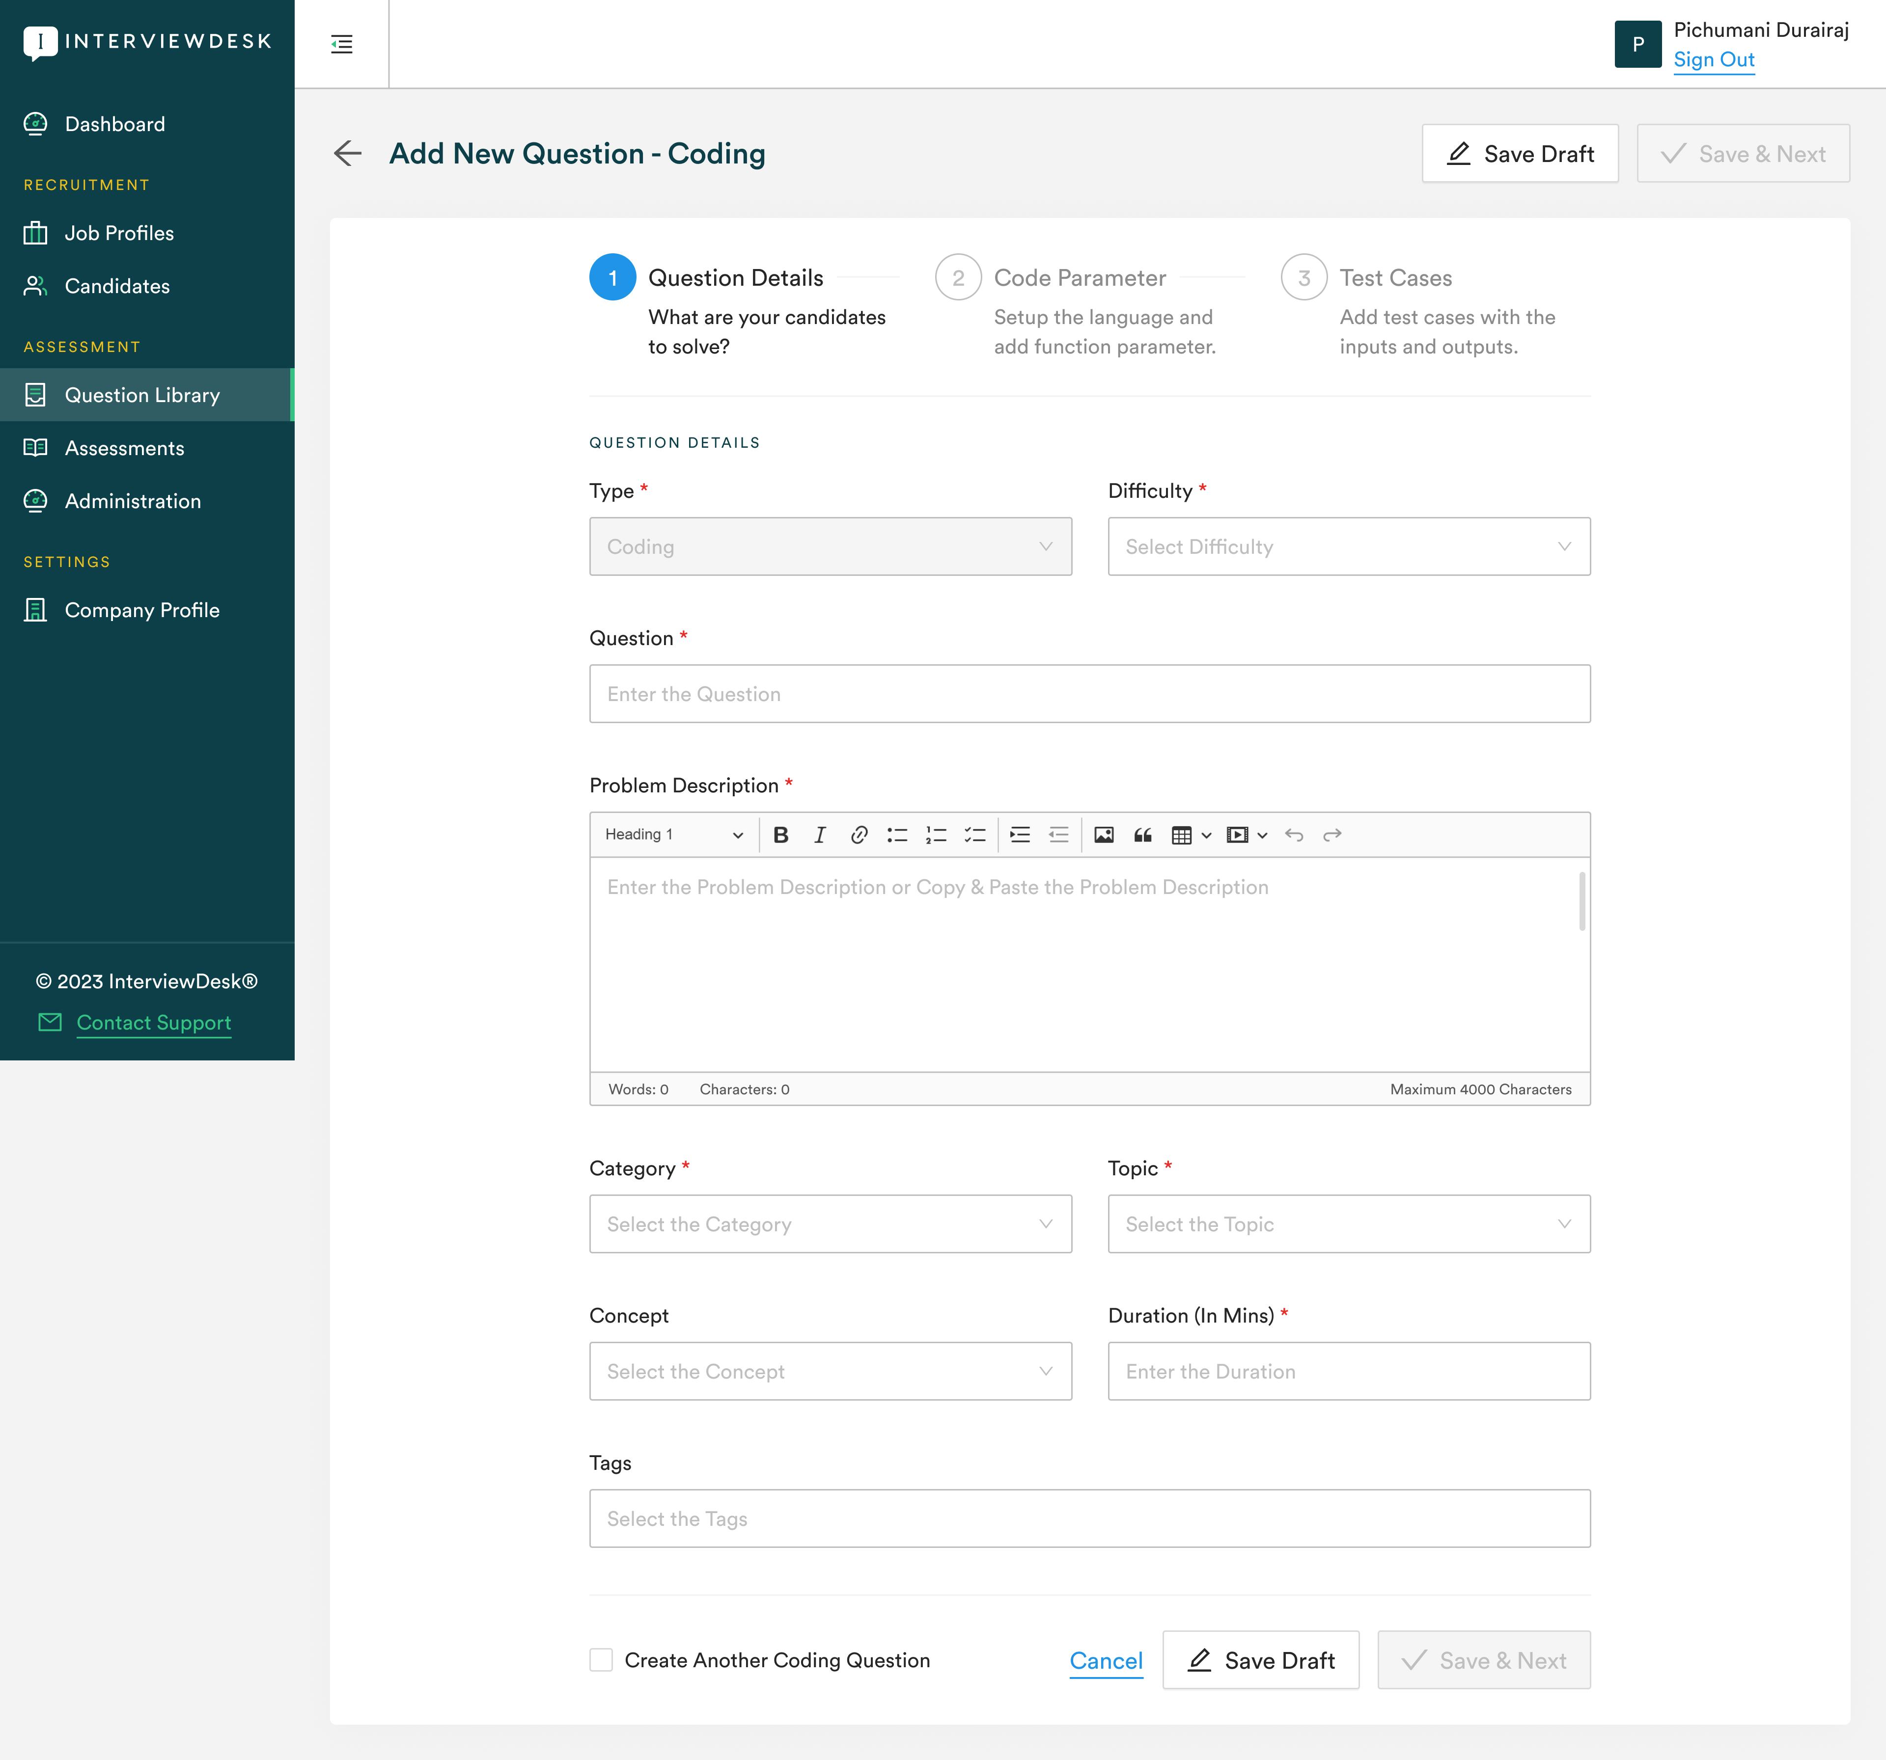
Task: Collapse the sidebar with the hamburger icon
Action: tap(341, 44)
